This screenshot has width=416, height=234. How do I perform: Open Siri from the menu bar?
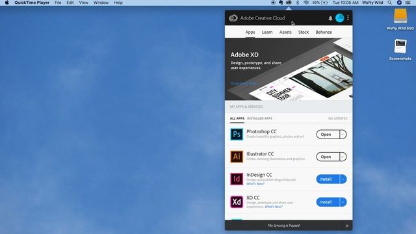(399, 3)
